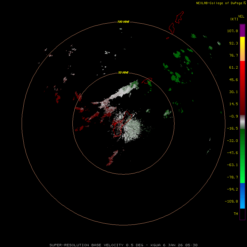
Task: Click the Super-Resolution Base Velocity caption
Action: (x=123, y=245)
